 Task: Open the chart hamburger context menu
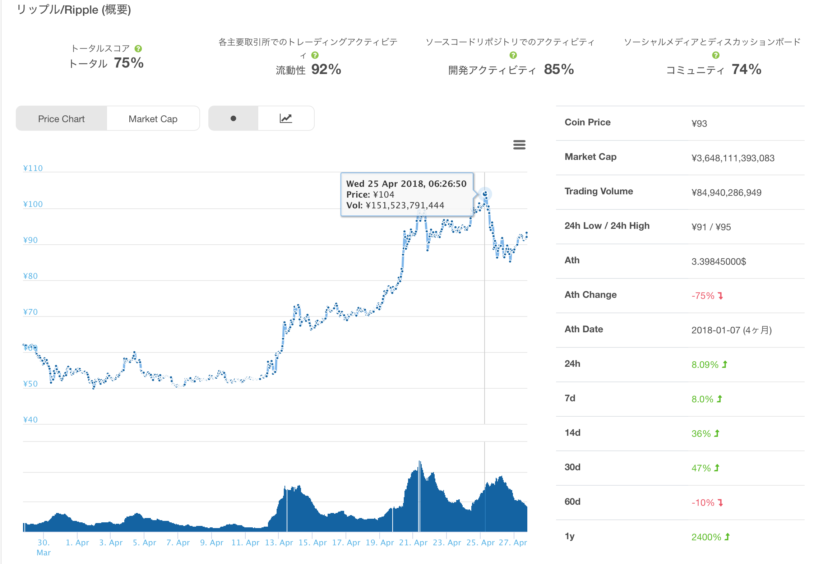click(x=519, y=145)
